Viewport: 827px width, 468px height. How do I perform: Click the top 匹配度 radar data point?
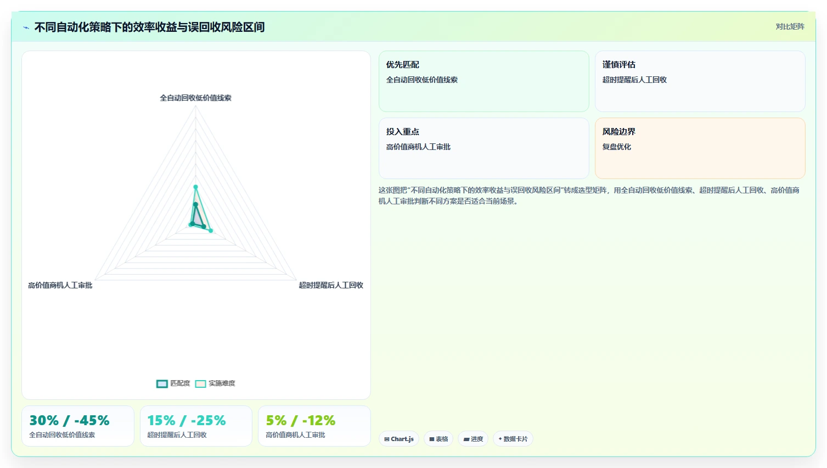195,204
